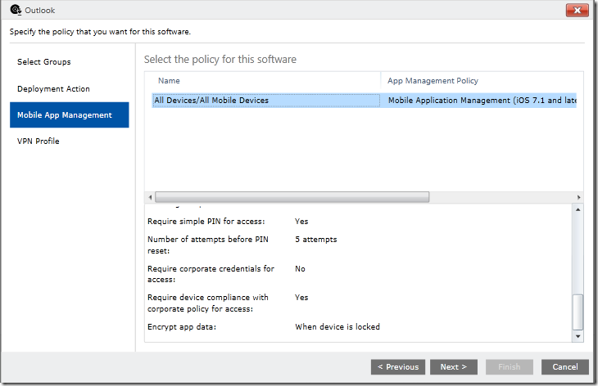The image size is (598, 386).
Task: Click 'Require device compliance with corporate policy' label
Action: coord(208,303)
